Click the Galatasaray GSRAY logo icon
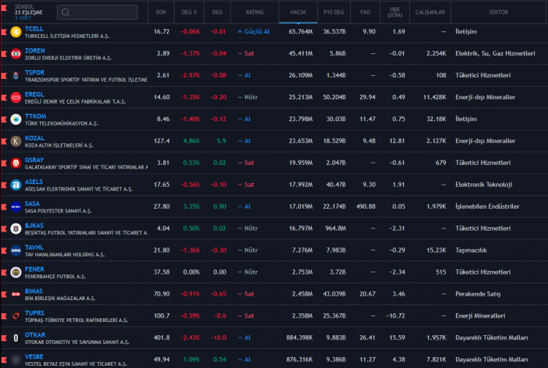The height and width of the screenshot is (368, 548). (x=16, y=163)
